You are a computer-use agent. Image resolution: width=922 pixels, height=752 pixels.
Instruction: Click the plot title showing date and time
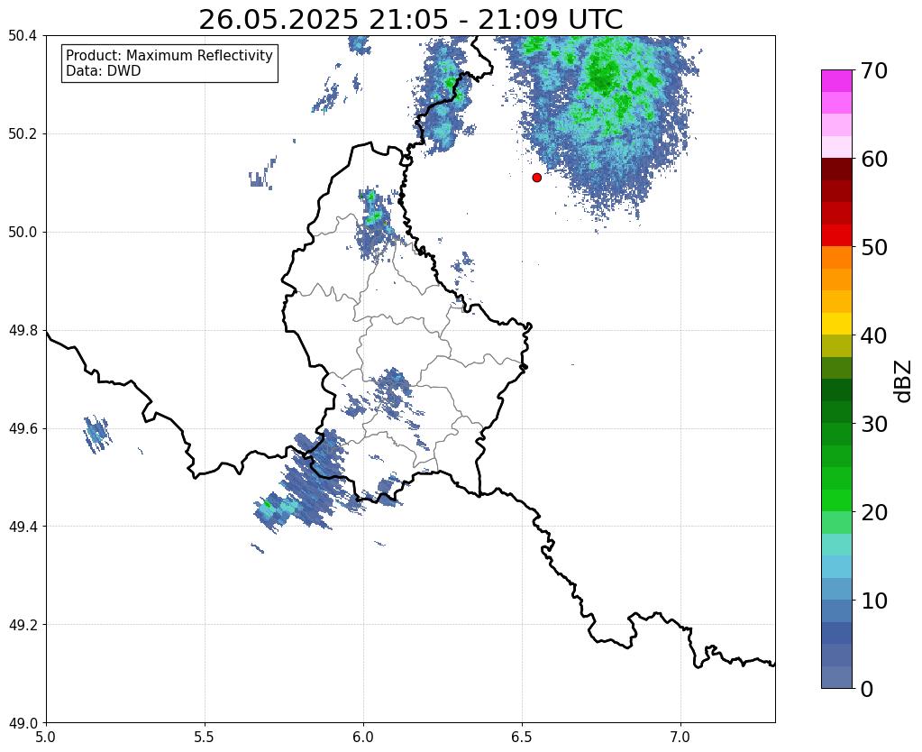(410, 20)
